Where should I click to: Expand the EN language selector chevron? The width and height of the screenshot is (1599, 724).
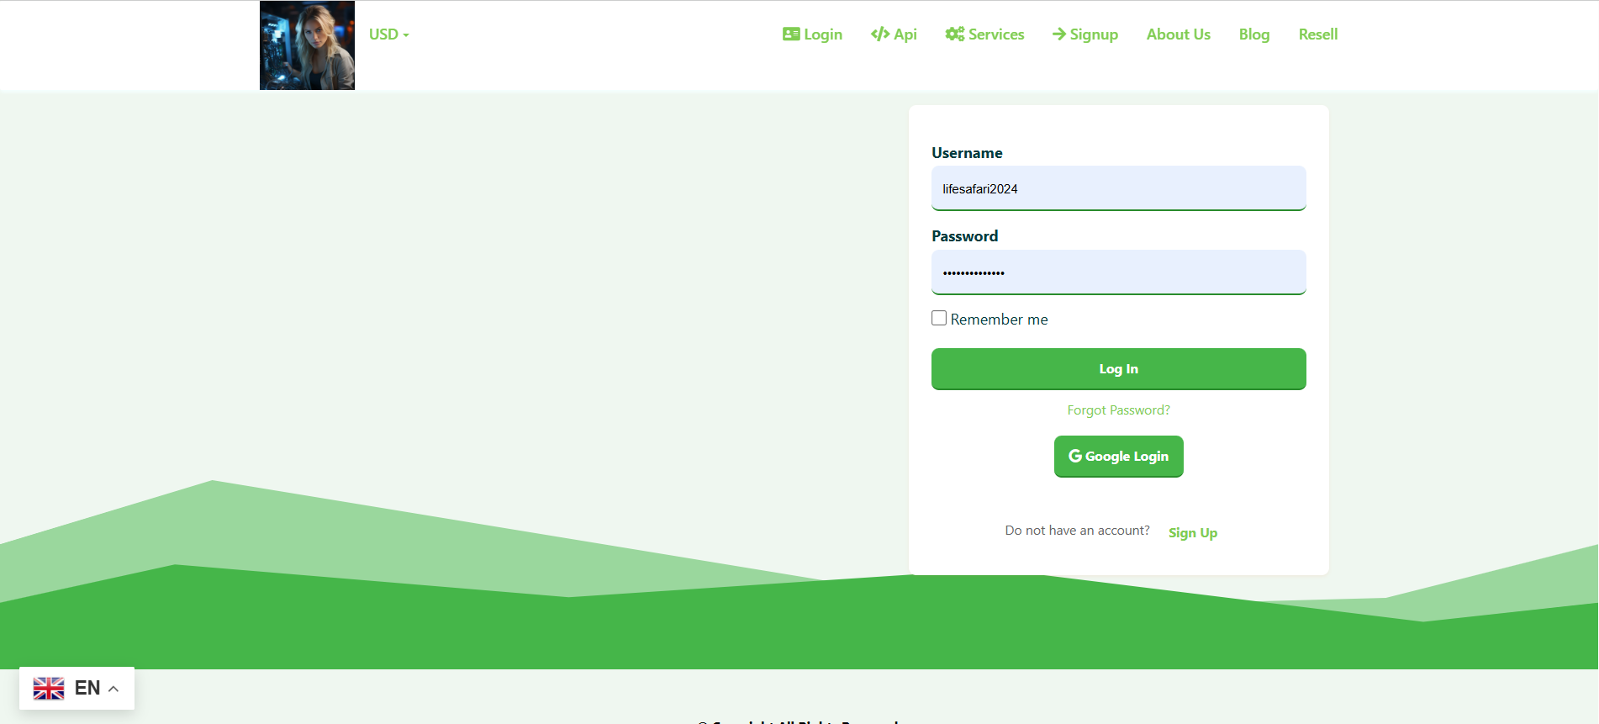pos(113,689)
